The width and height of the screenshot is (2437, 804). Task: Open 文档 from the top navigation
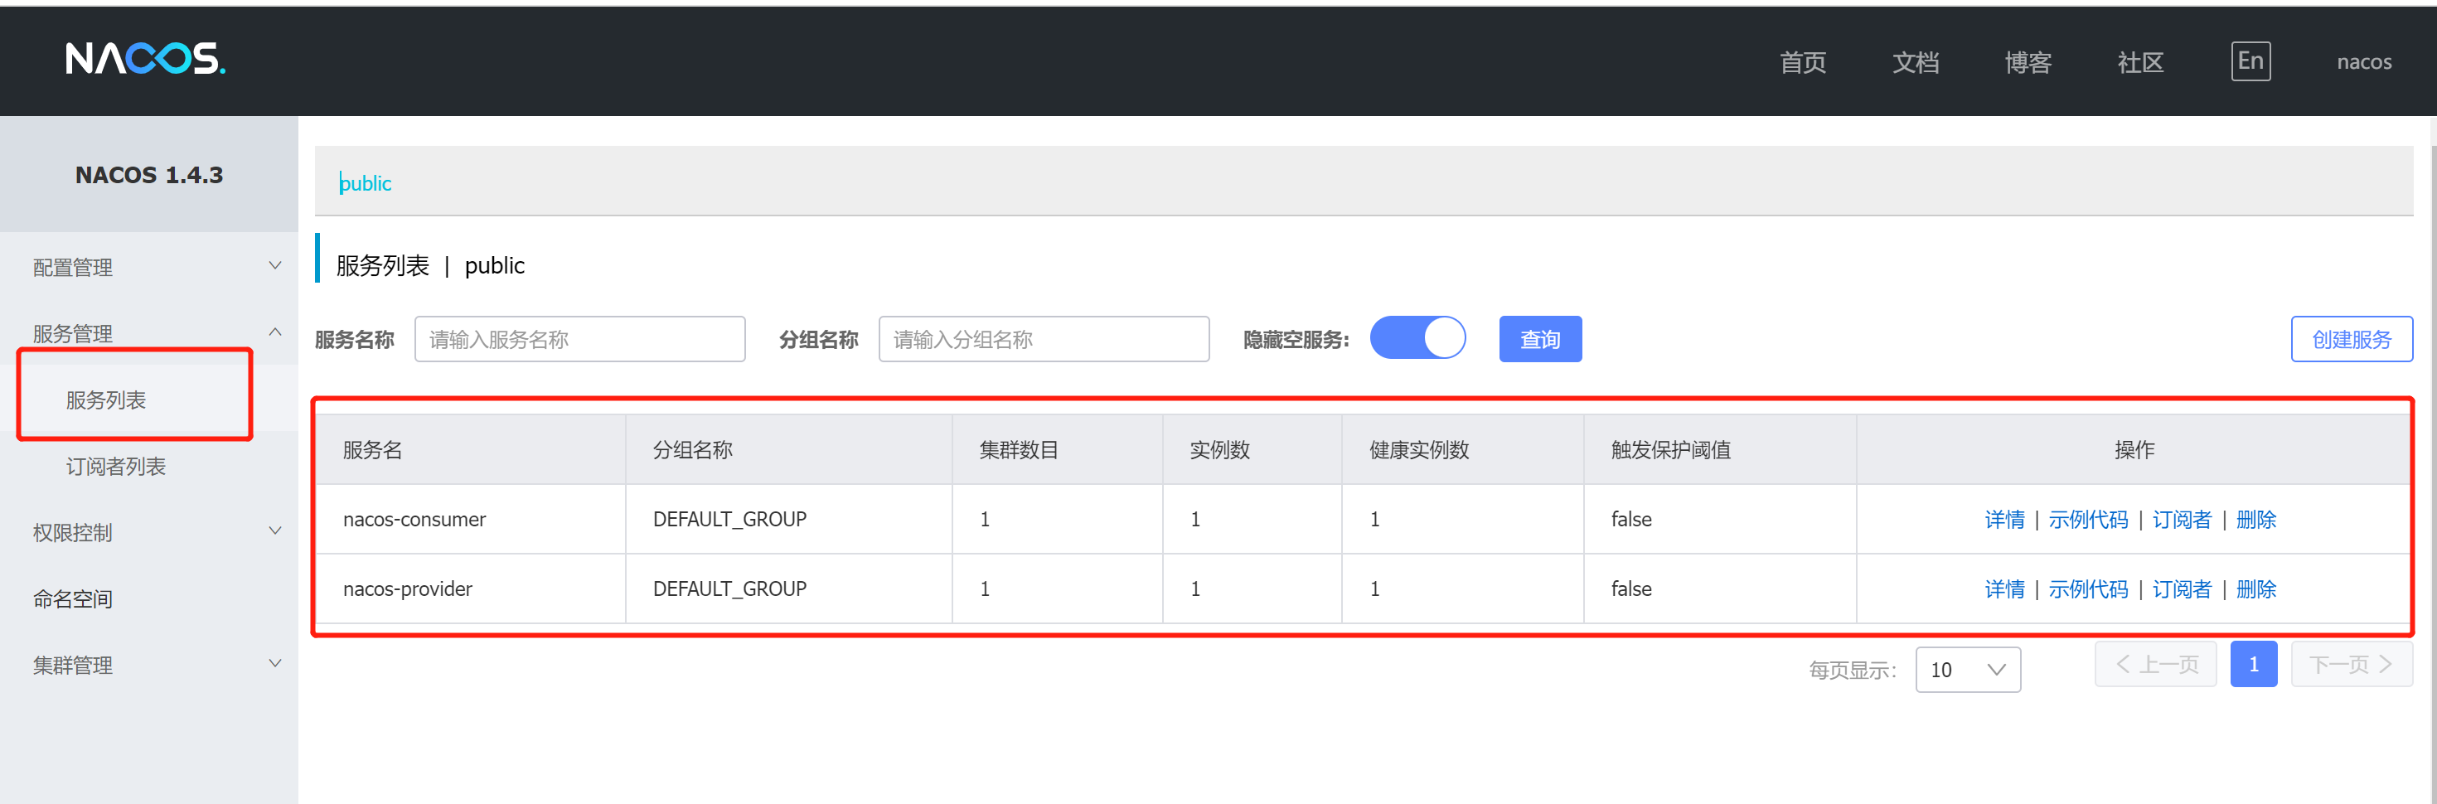1915,62
